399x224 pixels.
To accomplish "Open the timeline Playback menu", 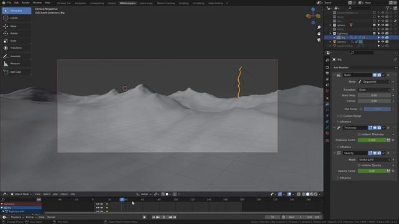I will [x=17, y=217].
